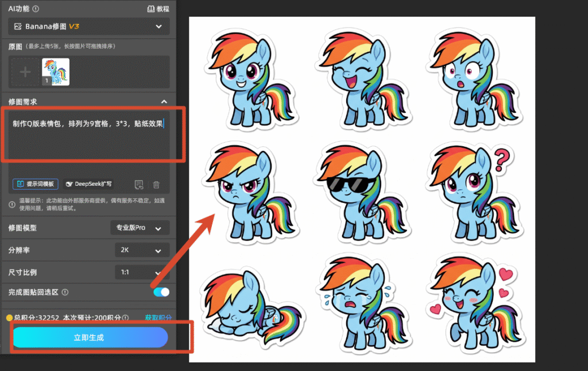Click the info icon beside 完成图贴回选区
The image size is (588, 371).
click(x=65, y=292)
